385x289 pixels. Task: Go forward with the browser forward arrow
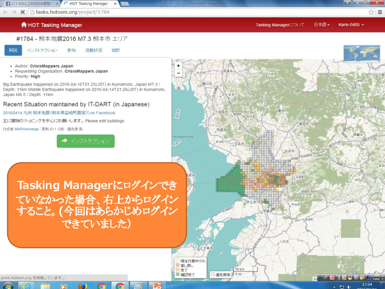tap(14, 12)
